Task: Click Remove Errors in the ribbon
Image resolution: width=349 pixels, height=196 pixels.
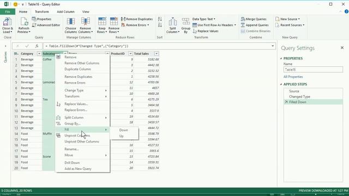Action: (135, 25)
